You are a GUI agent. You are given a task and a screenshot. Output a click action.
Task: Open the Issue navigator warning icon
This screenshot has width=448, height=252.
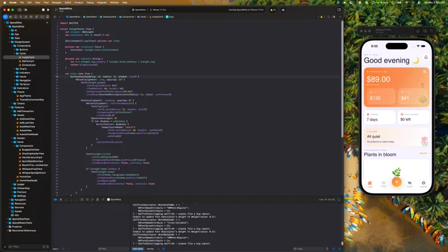(26, 17)
